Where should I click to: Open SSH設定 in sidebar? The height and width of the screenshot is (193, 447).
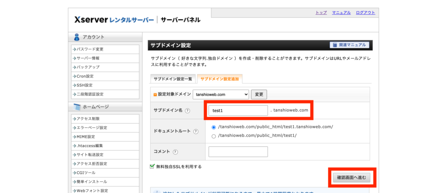click(x=105, y=85)
